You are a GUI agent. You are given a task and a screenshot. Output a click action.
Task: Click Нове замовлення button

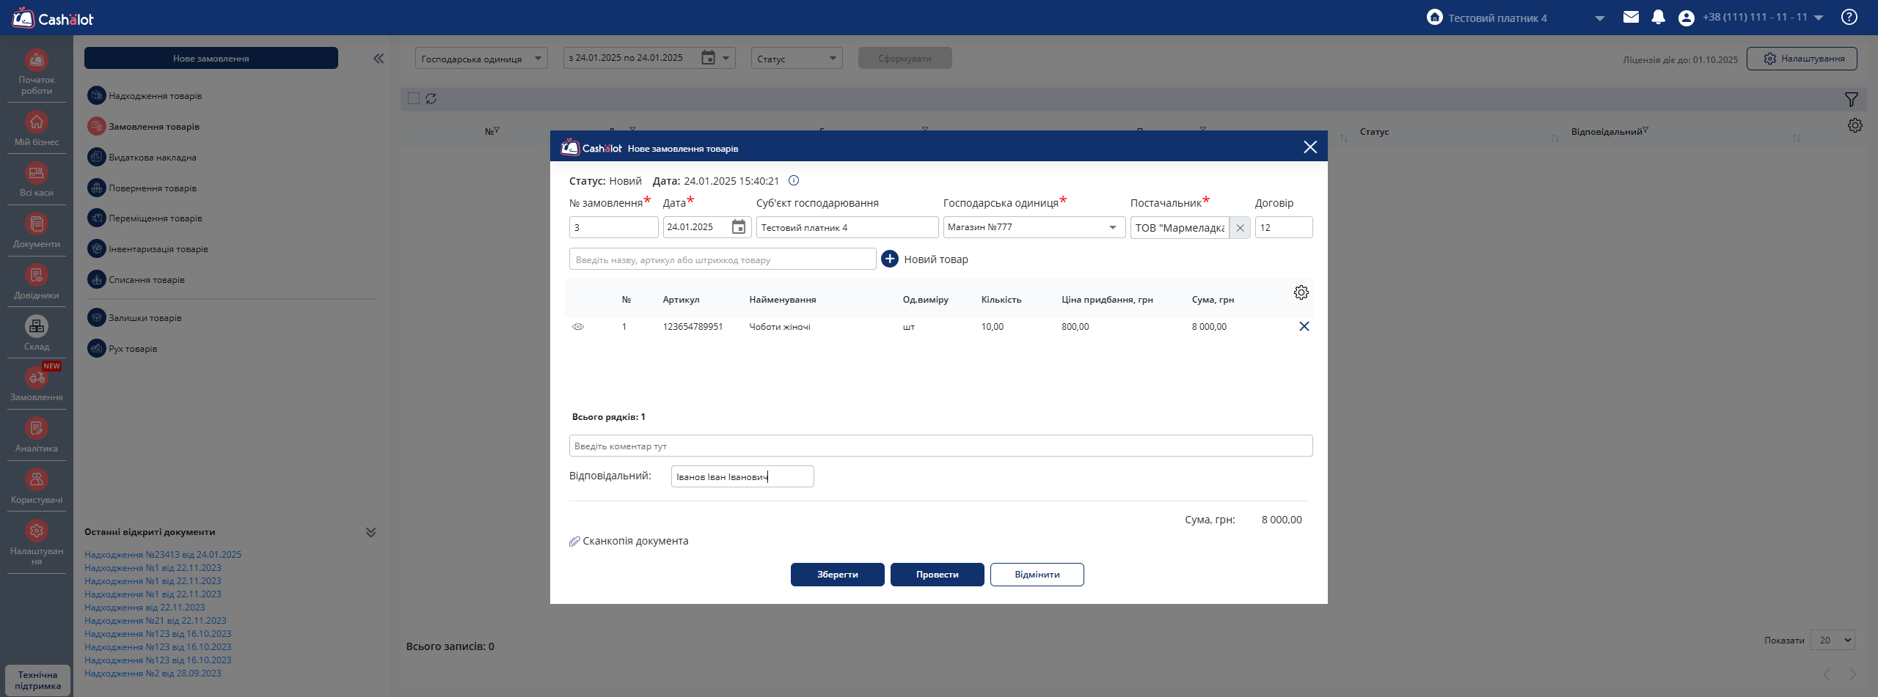click(211, 58)
